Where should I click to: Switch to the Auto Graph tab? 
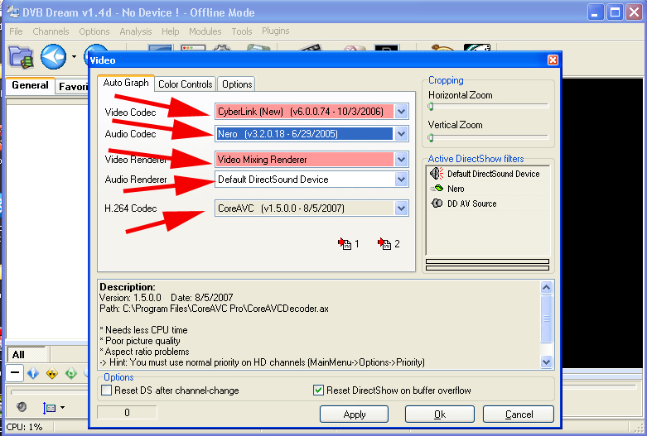[x=126, y=83]
